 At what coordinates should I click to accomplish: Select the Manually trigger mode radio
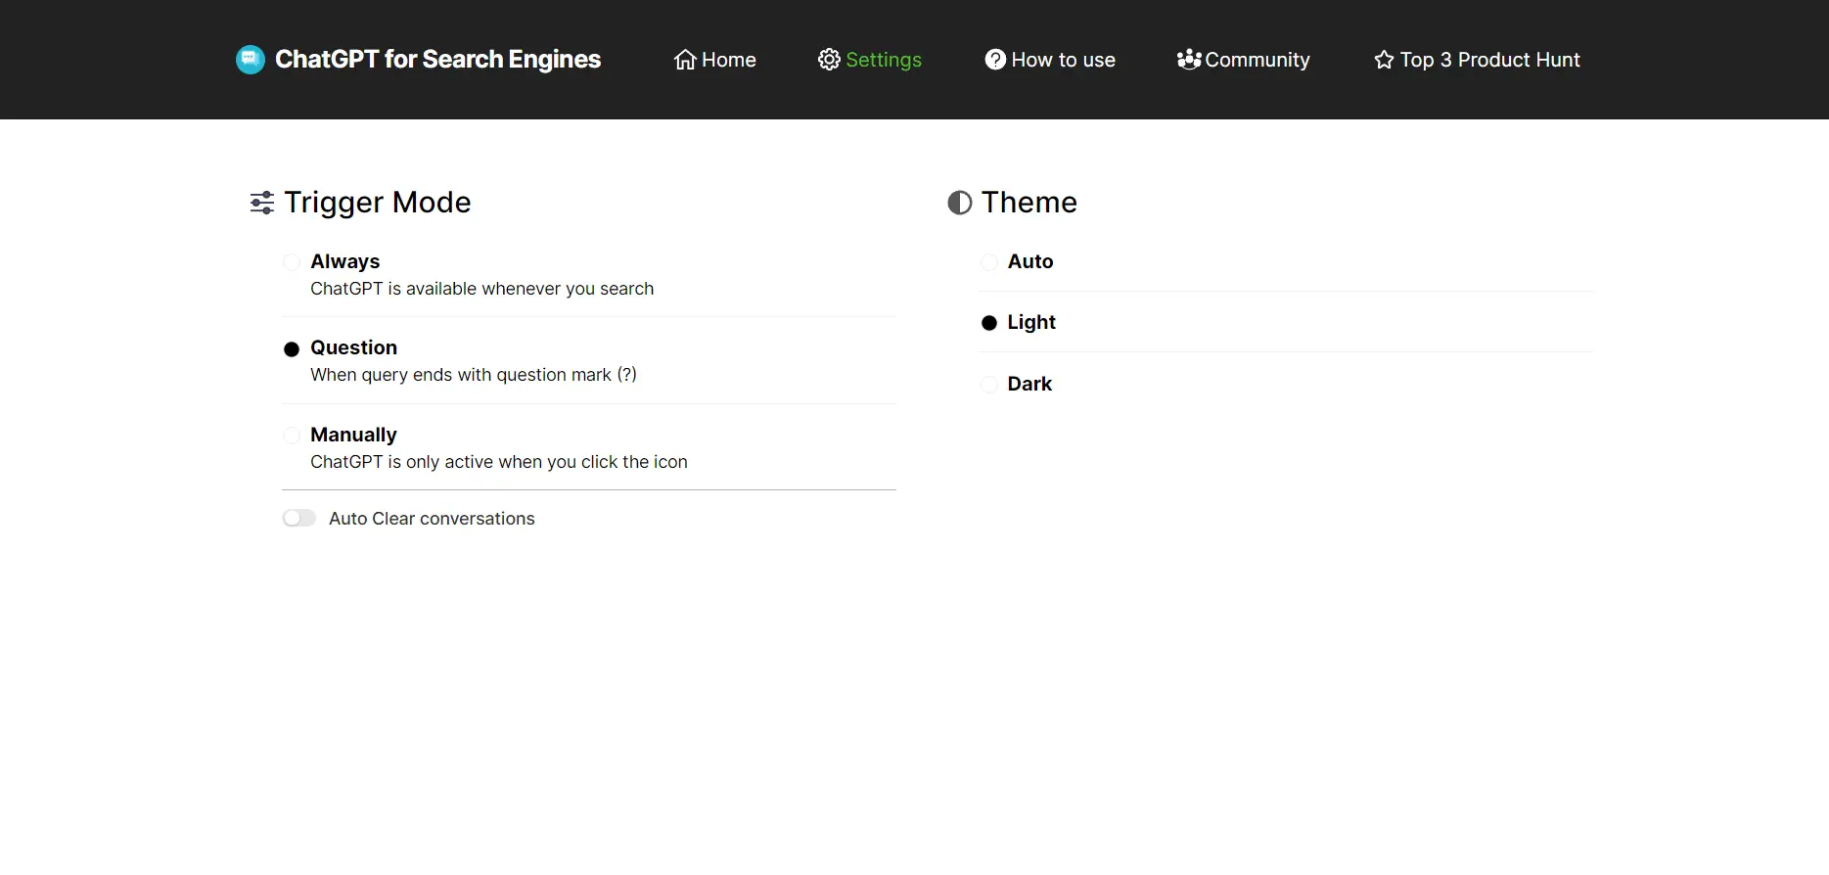292,436
